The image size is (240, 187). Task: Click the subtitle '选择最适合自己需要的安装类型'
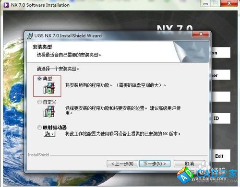69,55
